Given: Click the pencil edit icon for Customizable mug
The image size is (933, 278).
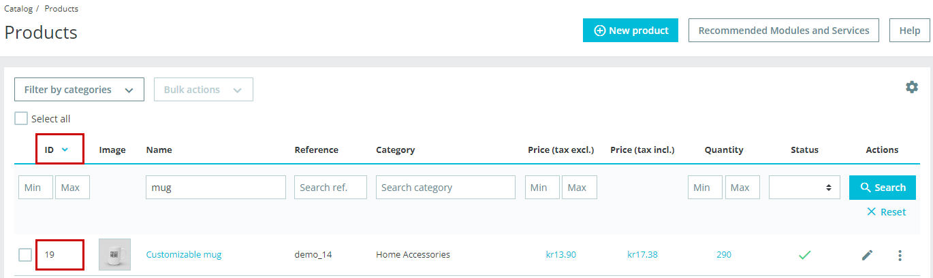Looking at the screenshot, I should click(x=867, y=255).
